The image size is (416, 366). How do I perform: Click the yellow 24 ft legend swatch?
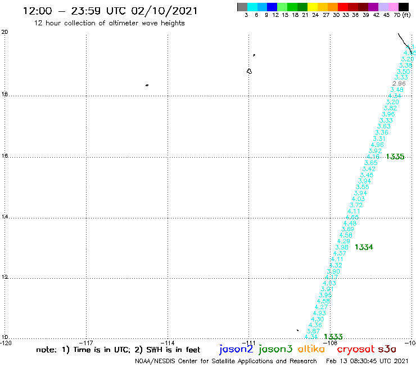pos(312,7)
